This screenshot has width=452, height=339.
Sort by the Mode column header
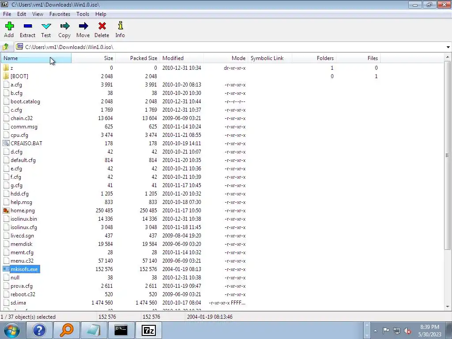click(x=226, y=58)
